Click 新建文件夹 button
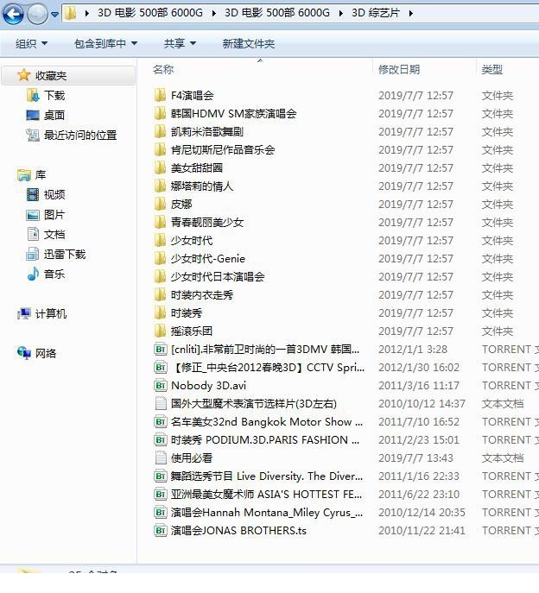This screenshot has height=593, width=539. coord(248,43)
